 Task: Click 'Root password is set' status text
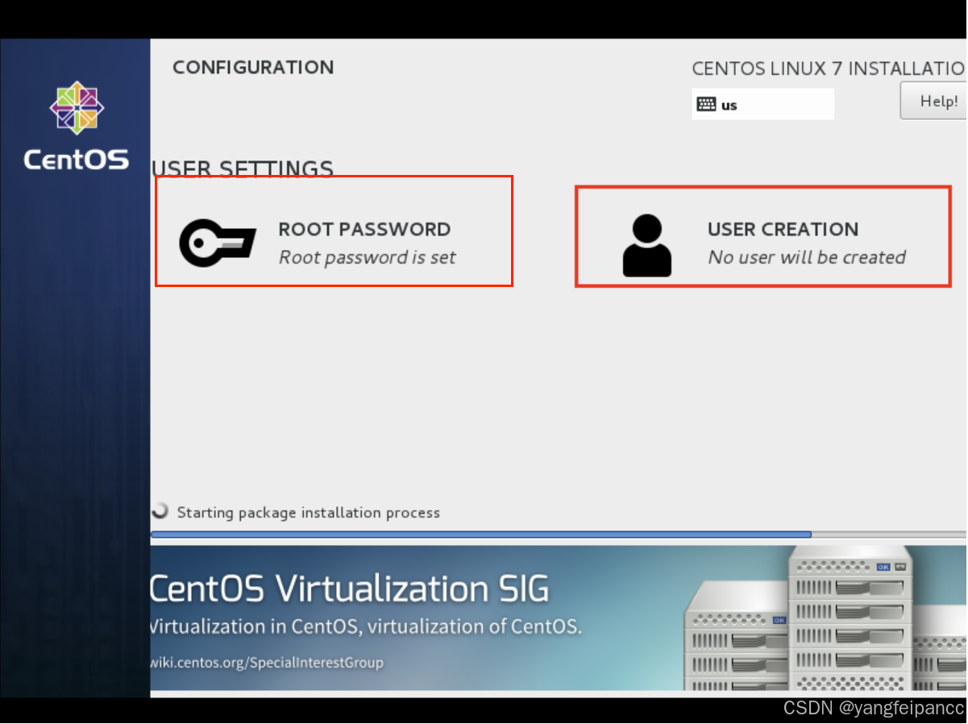click(367, 257)
